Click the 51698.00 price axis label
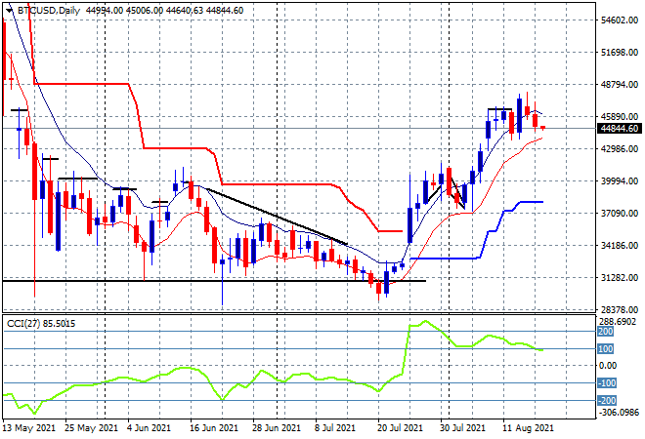The height and width of the screenshot is (439, 645). point(619,52)
